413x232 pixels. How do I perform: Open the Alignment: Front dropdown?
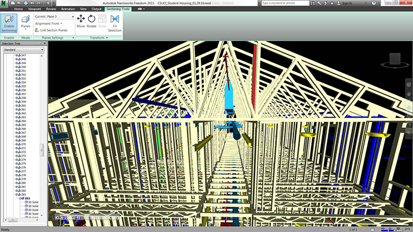click(49, 23)
